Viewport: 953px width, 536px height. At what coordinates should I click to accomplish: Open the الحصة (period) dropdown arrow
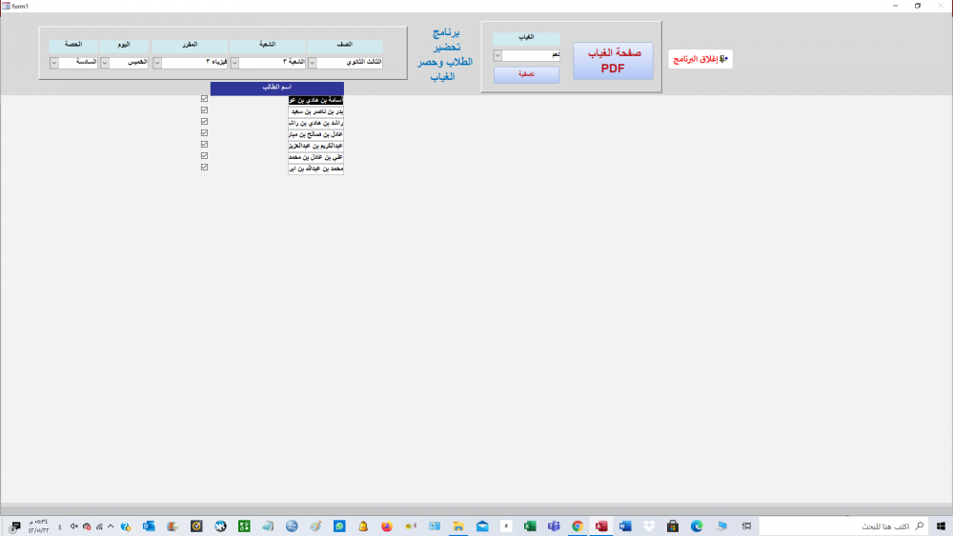53,63
